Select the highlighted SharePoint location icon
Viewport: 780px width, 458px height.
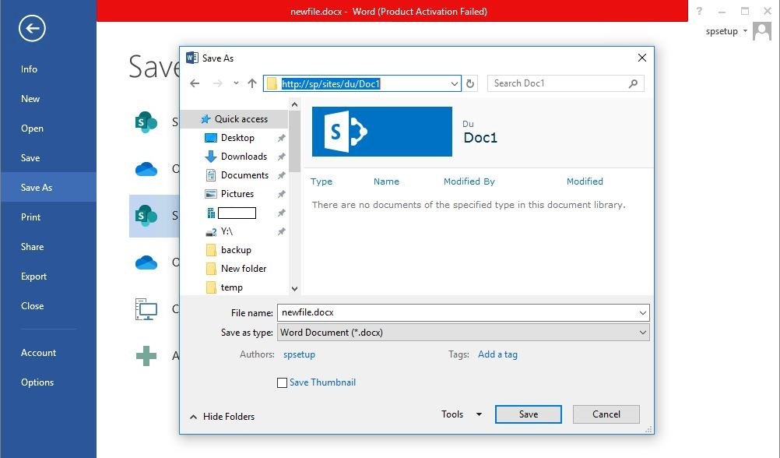coord(146,216)
